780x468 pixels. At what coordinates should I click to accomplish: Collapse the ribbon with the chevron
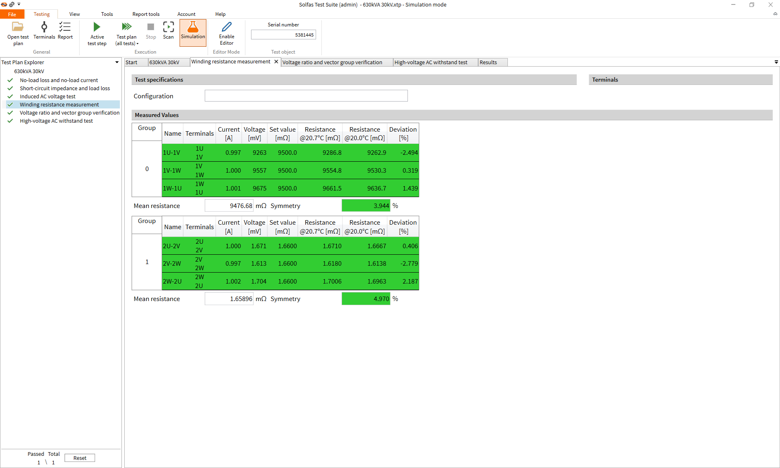(775, 14)
